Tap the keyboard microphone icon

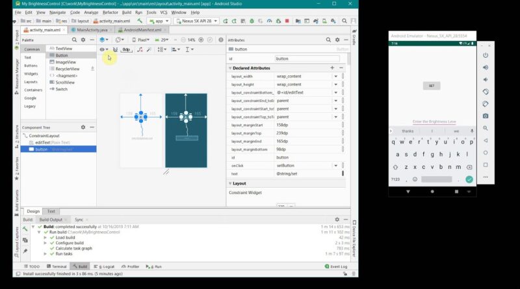(x=472, y=131)
